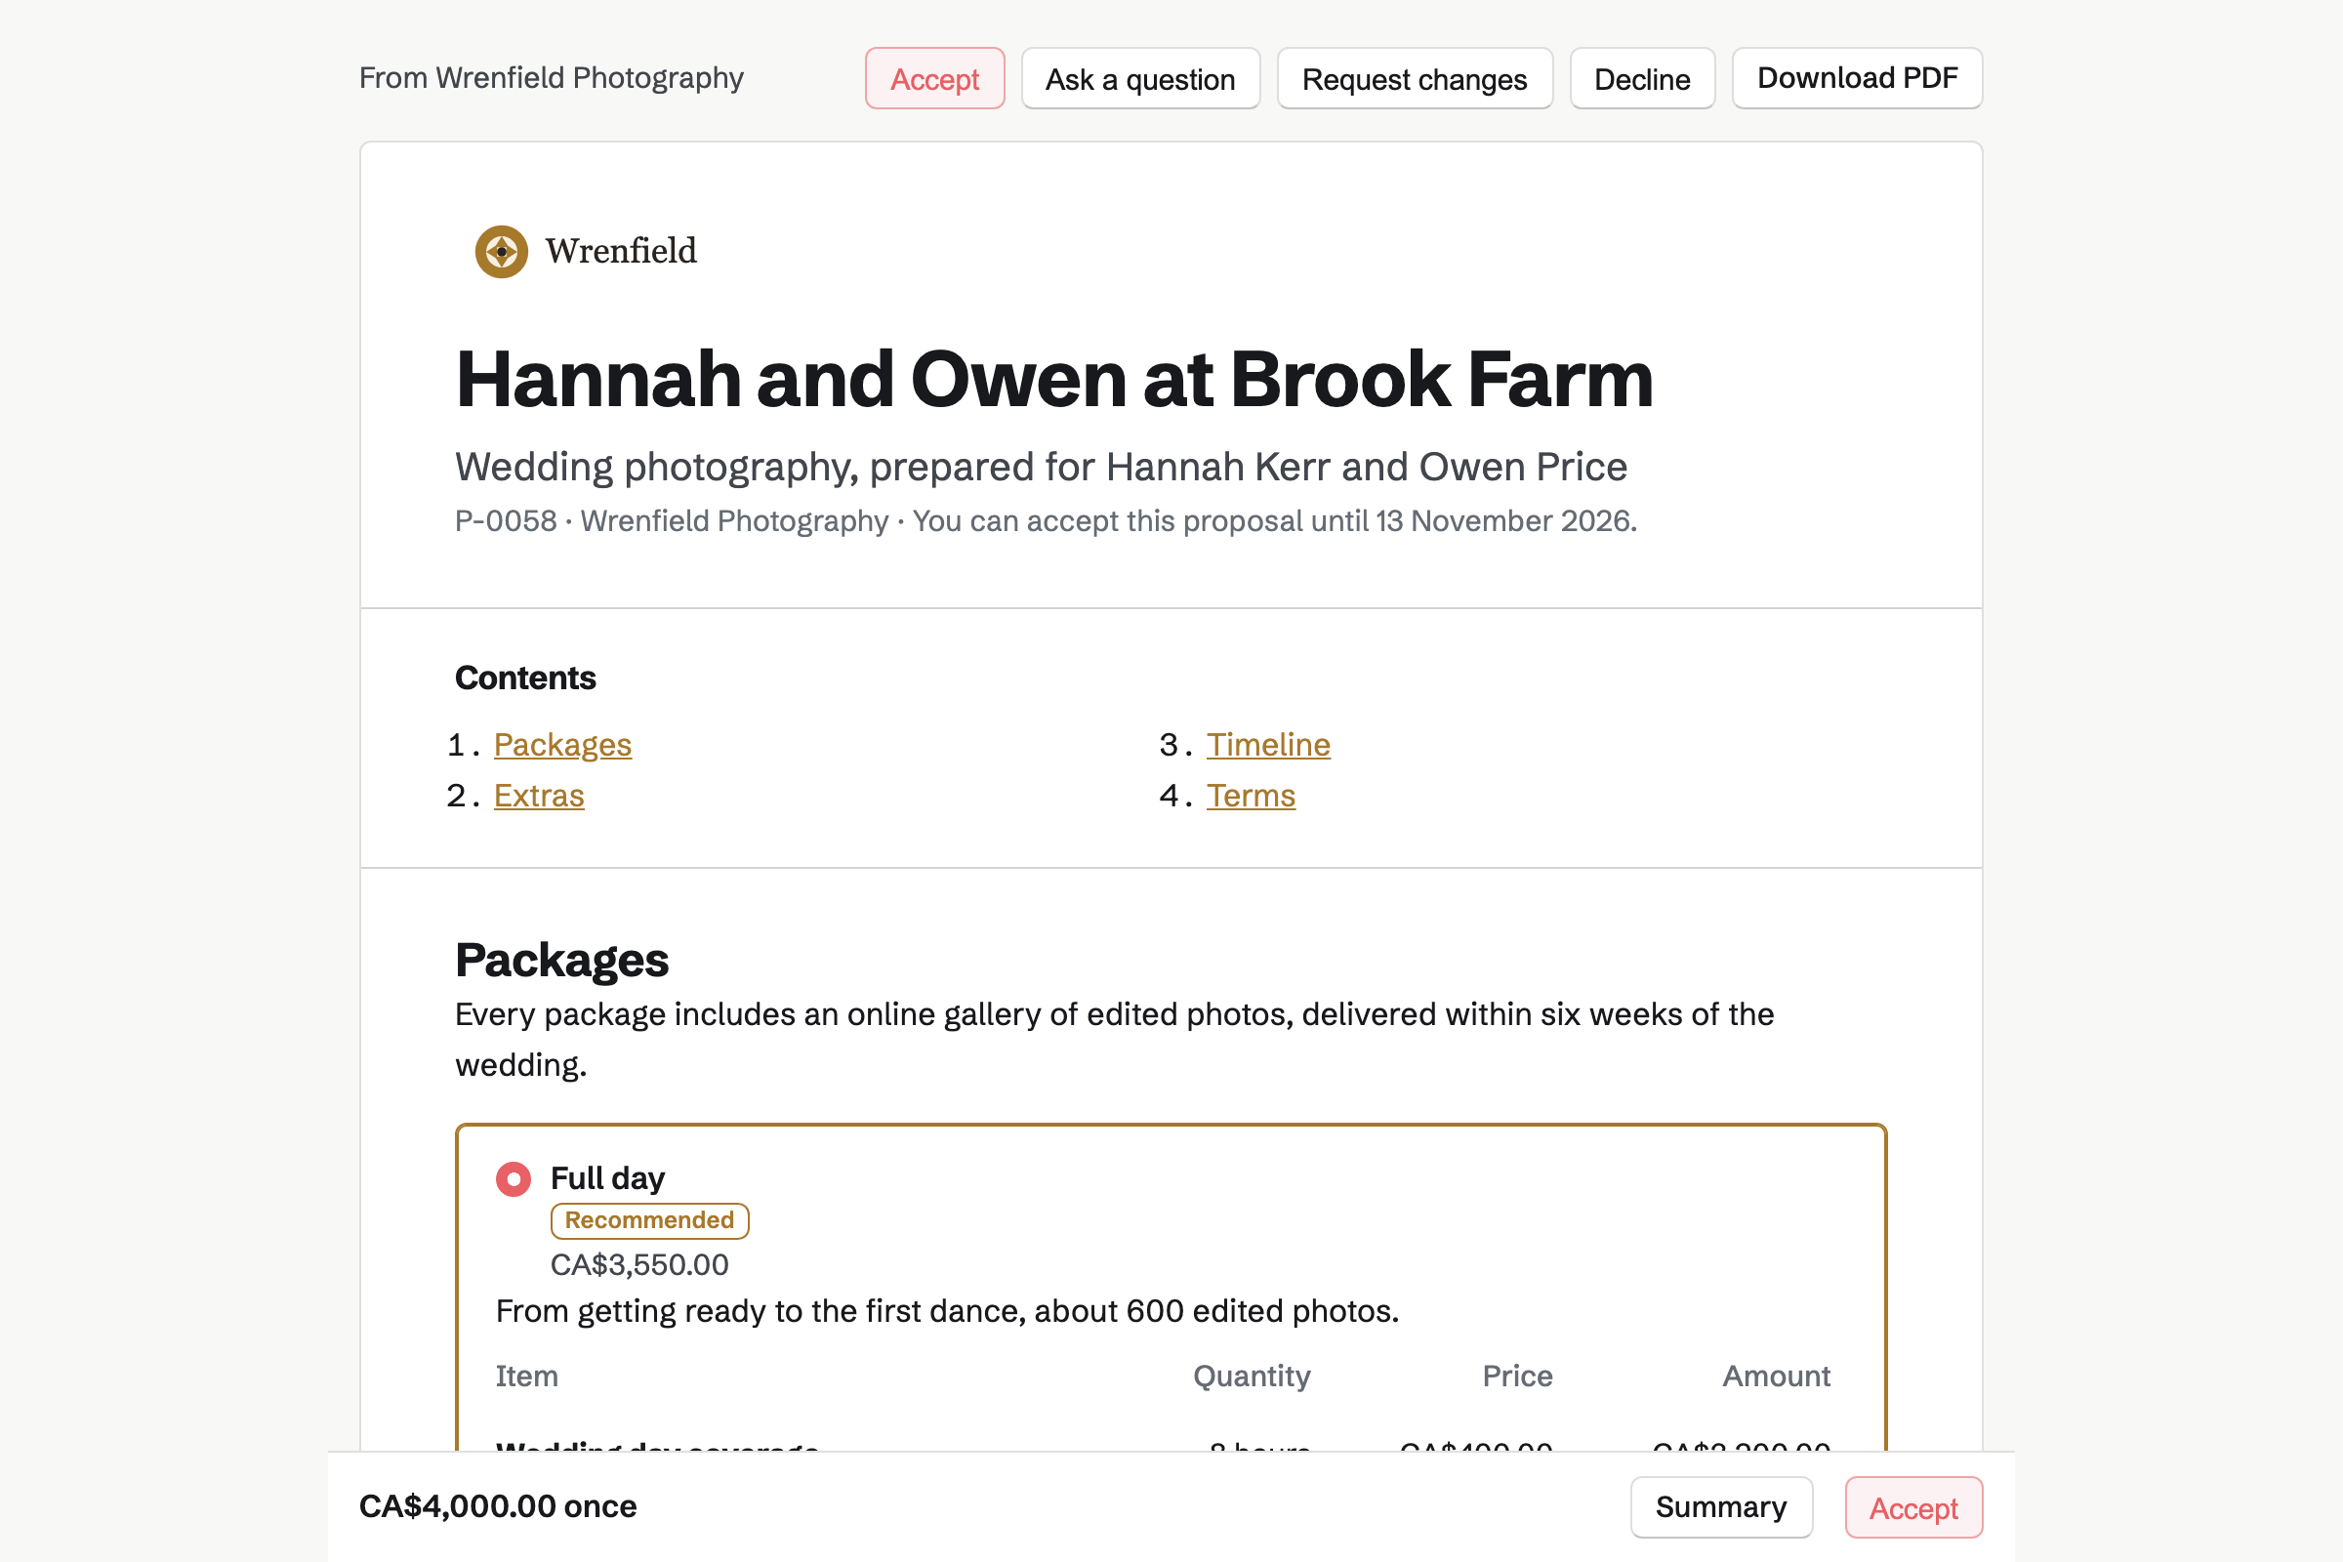Click the Packages section heading

pyautogui.click(x=562, y=961)
